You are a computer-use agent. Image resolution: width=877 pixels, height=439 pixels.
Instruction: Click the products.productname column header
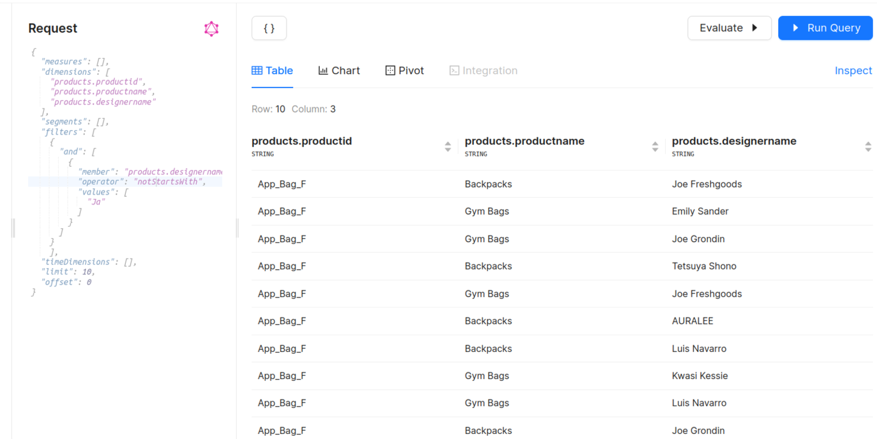(x=524, y=141)
